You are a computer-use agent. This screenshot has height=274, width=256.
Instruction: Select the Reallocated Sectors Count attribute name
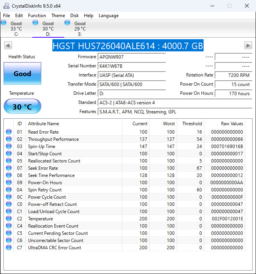point(54,161)
